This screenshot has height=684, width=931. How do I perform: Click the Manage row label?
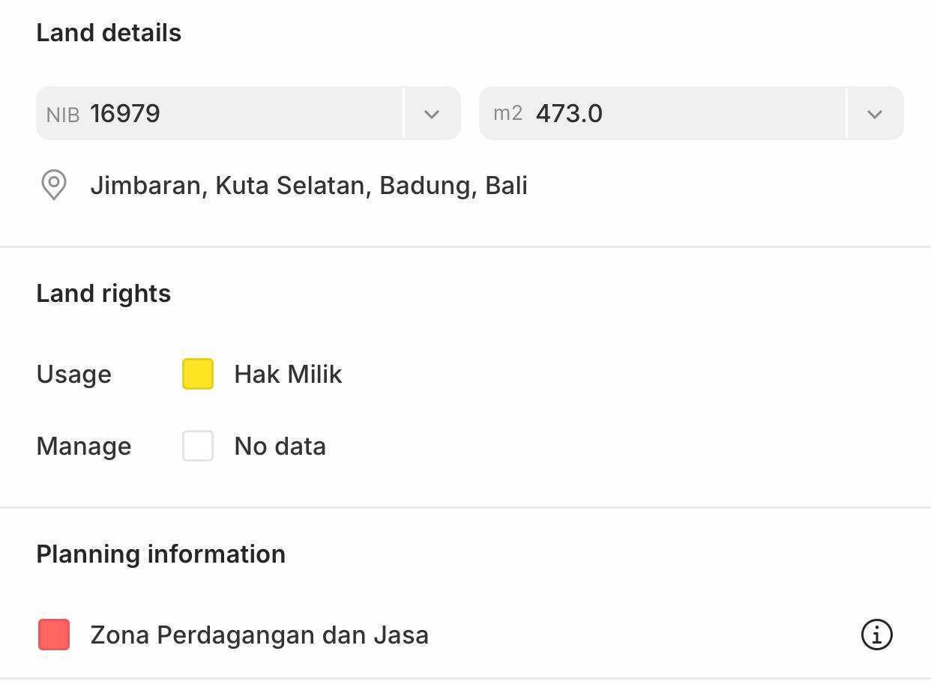click(83, 446)
